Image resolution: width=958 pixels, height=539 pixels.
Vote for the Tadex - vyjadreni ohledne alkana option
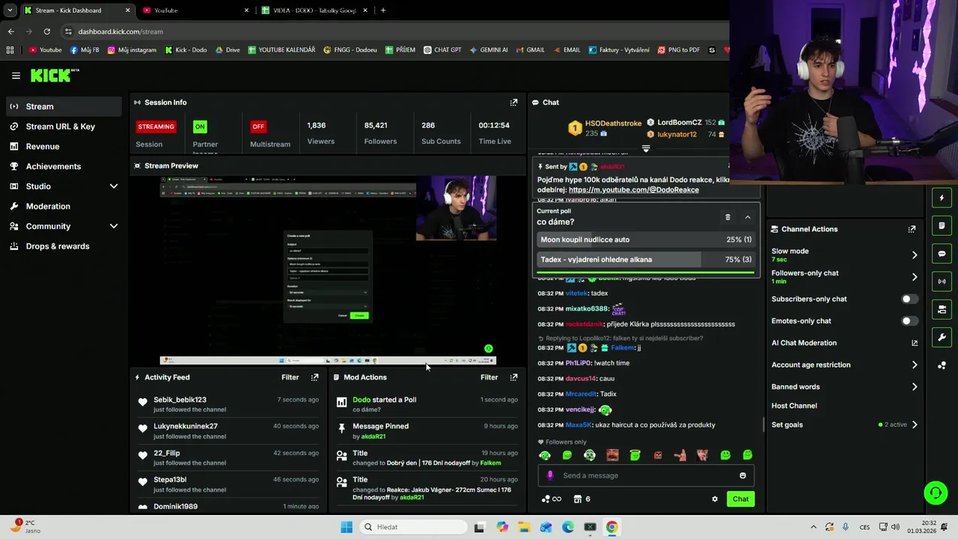tap(646, 260)
